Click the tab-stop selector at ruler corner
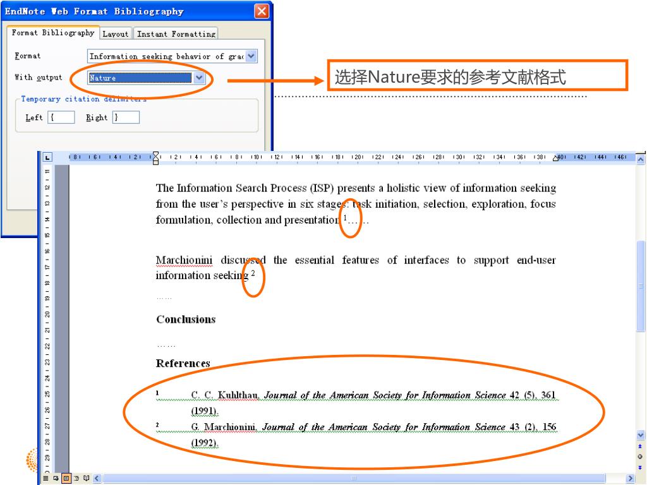Viewport: 647px width, 485px height. click(x=47, y=157)
